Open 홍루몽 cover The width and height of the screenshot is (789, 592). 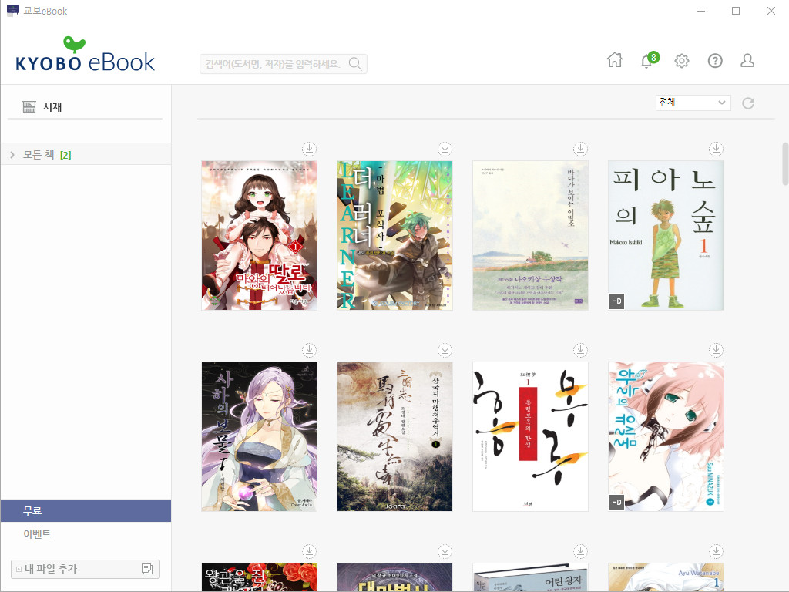click(x=530, y=436)
